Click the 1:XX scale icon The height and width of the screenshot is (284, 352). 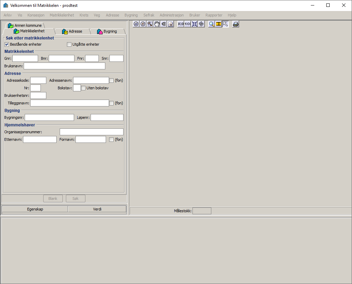click(x=188, y=24)
